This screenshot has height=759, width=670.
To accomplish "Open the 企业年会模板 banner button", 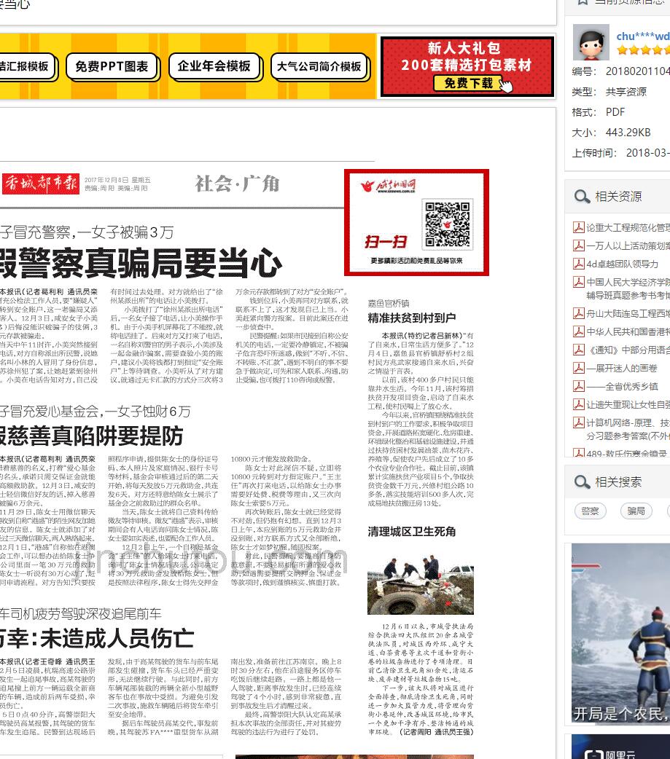I will [x=214, y=66].
